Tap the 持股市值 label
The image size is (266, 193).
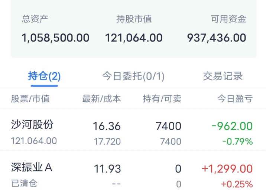pyautogui.click(x=134, y=19)
